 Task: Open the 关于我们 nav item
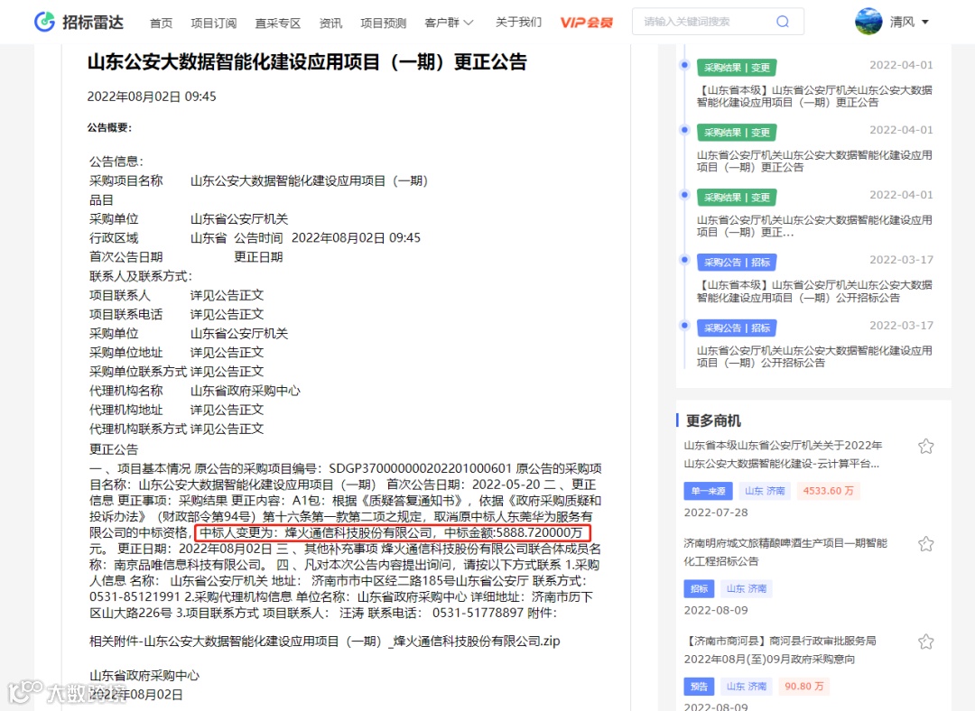tap(518, 23)
